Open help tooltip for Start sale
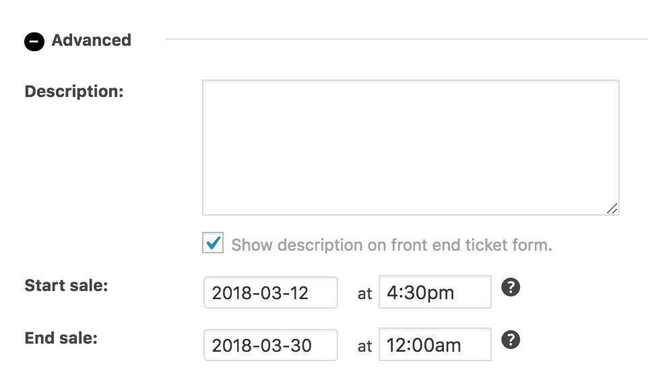648x376 pixels. (511, 288)
